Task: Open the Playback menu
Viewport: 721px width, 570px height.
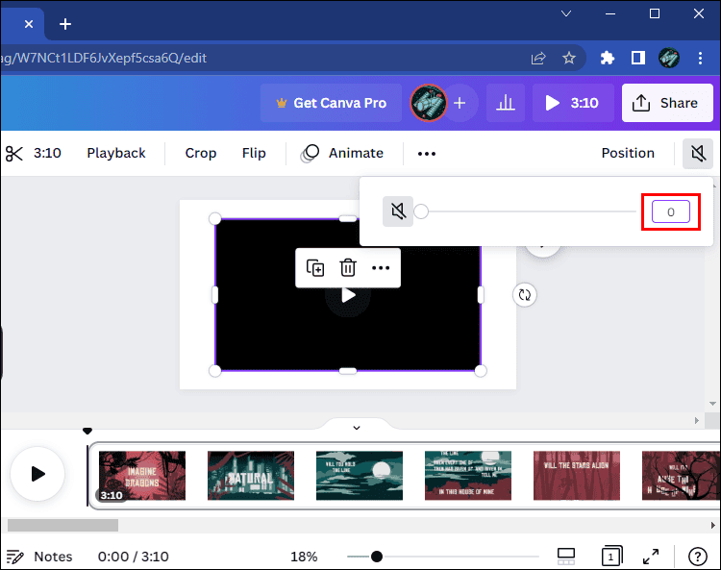Action: pos(116,153)
